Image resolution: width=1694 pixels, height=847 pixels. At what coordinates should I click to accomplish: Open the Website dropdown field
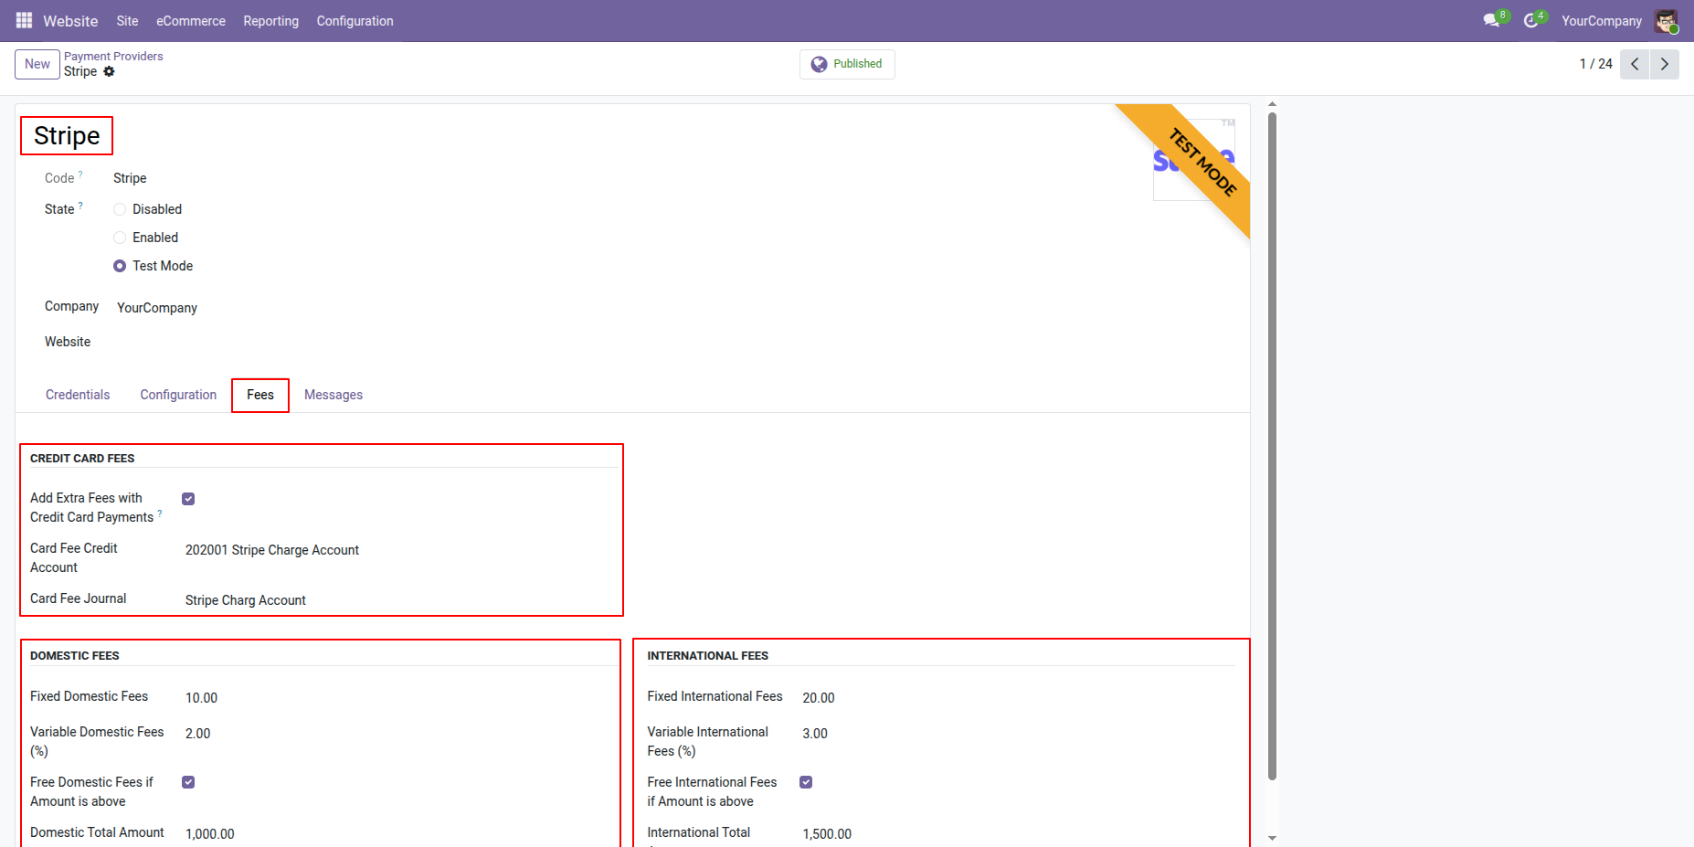[365, 343]
